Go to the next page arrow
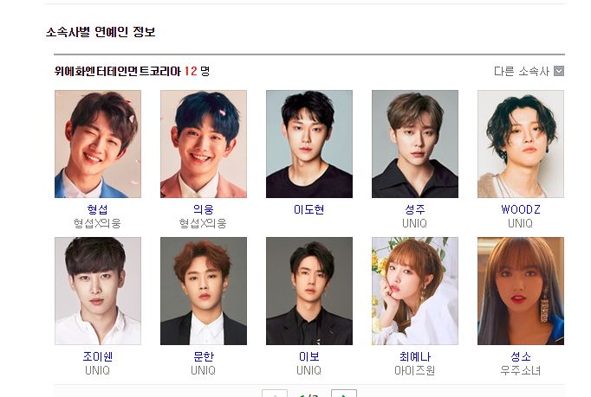This screenshot has height=397, width=591. tap(344, 394)
